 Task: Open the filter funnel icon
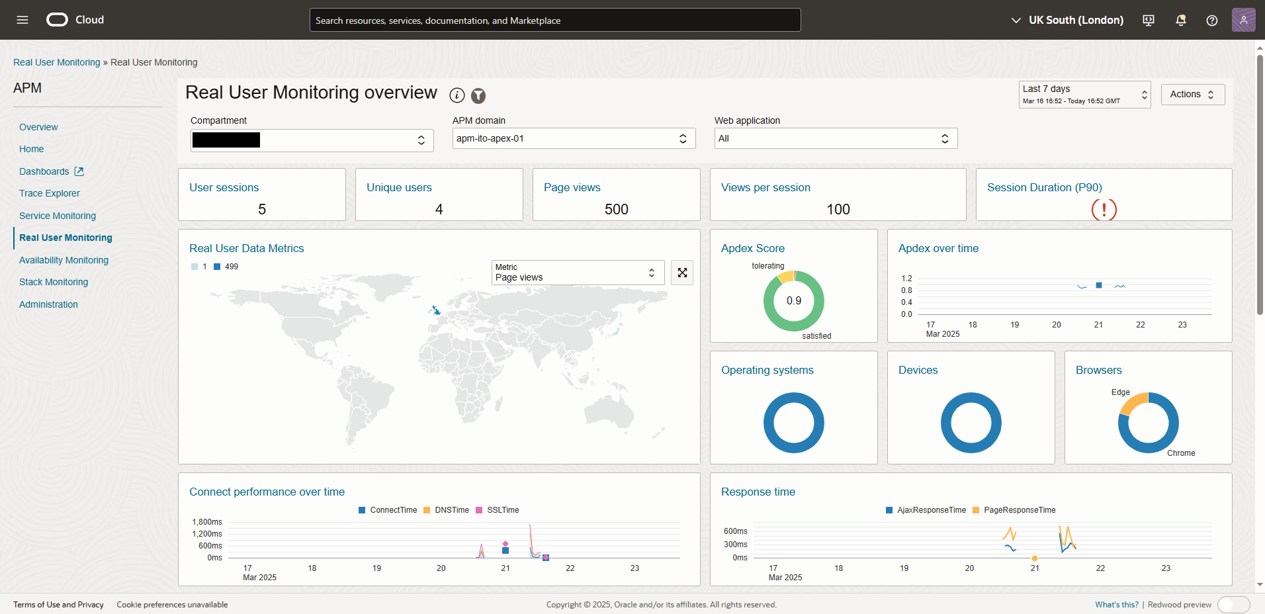[478, 96]
